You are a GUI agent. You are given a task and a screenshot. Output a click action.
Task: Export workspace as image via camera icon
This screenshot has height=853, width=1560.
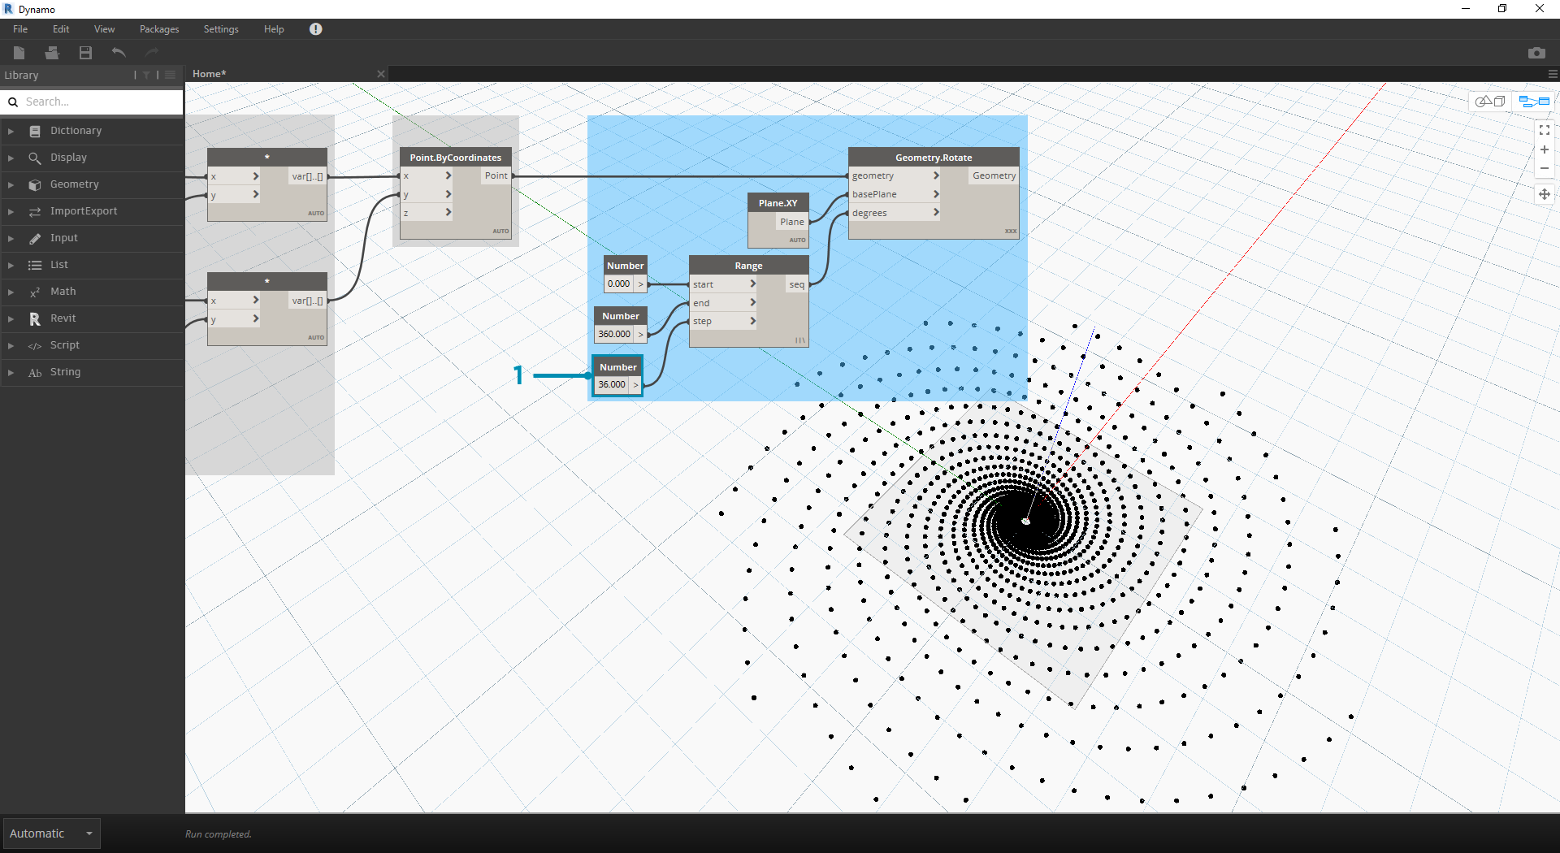click(x=1536, y=53)
